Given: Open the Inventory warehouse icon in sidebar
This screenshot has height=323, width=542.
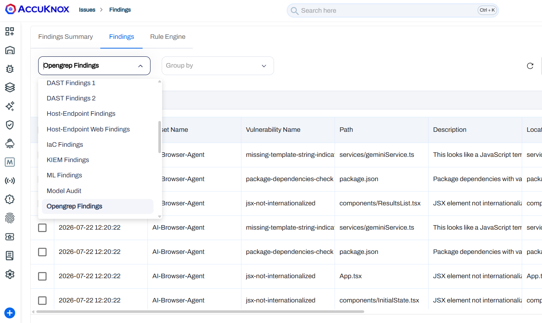Looking at the screenshot, I should pyautogui.click(x=10, y=50).
